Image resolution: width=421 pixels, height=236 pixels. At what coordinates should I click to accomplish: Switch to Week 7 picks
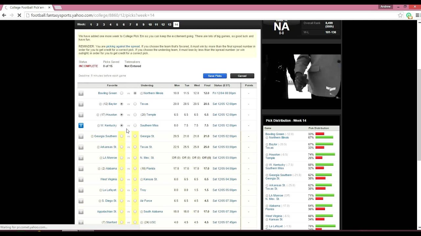(130, 25)
